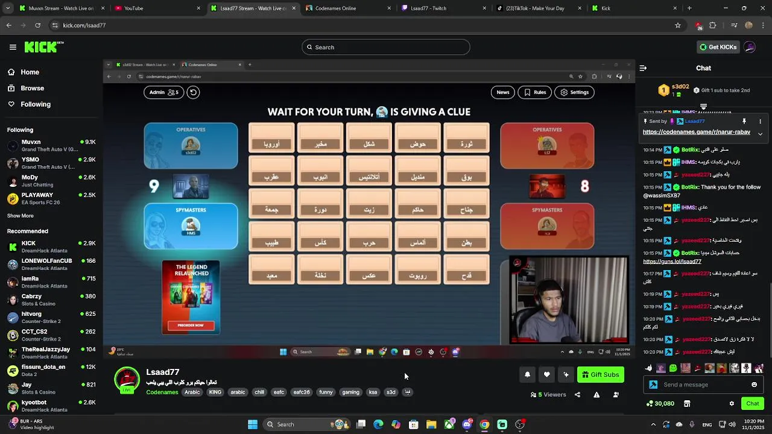
Task: Click the Gift Subs button
Action: pos(601,375)
